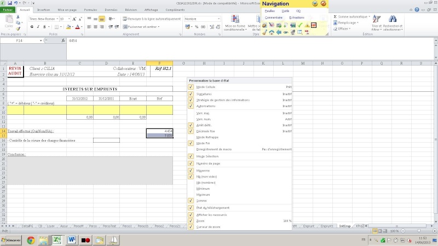Switch to Formules ribbon tab
438x246 pixels.
pyautogui.click(x=90, y=10)
